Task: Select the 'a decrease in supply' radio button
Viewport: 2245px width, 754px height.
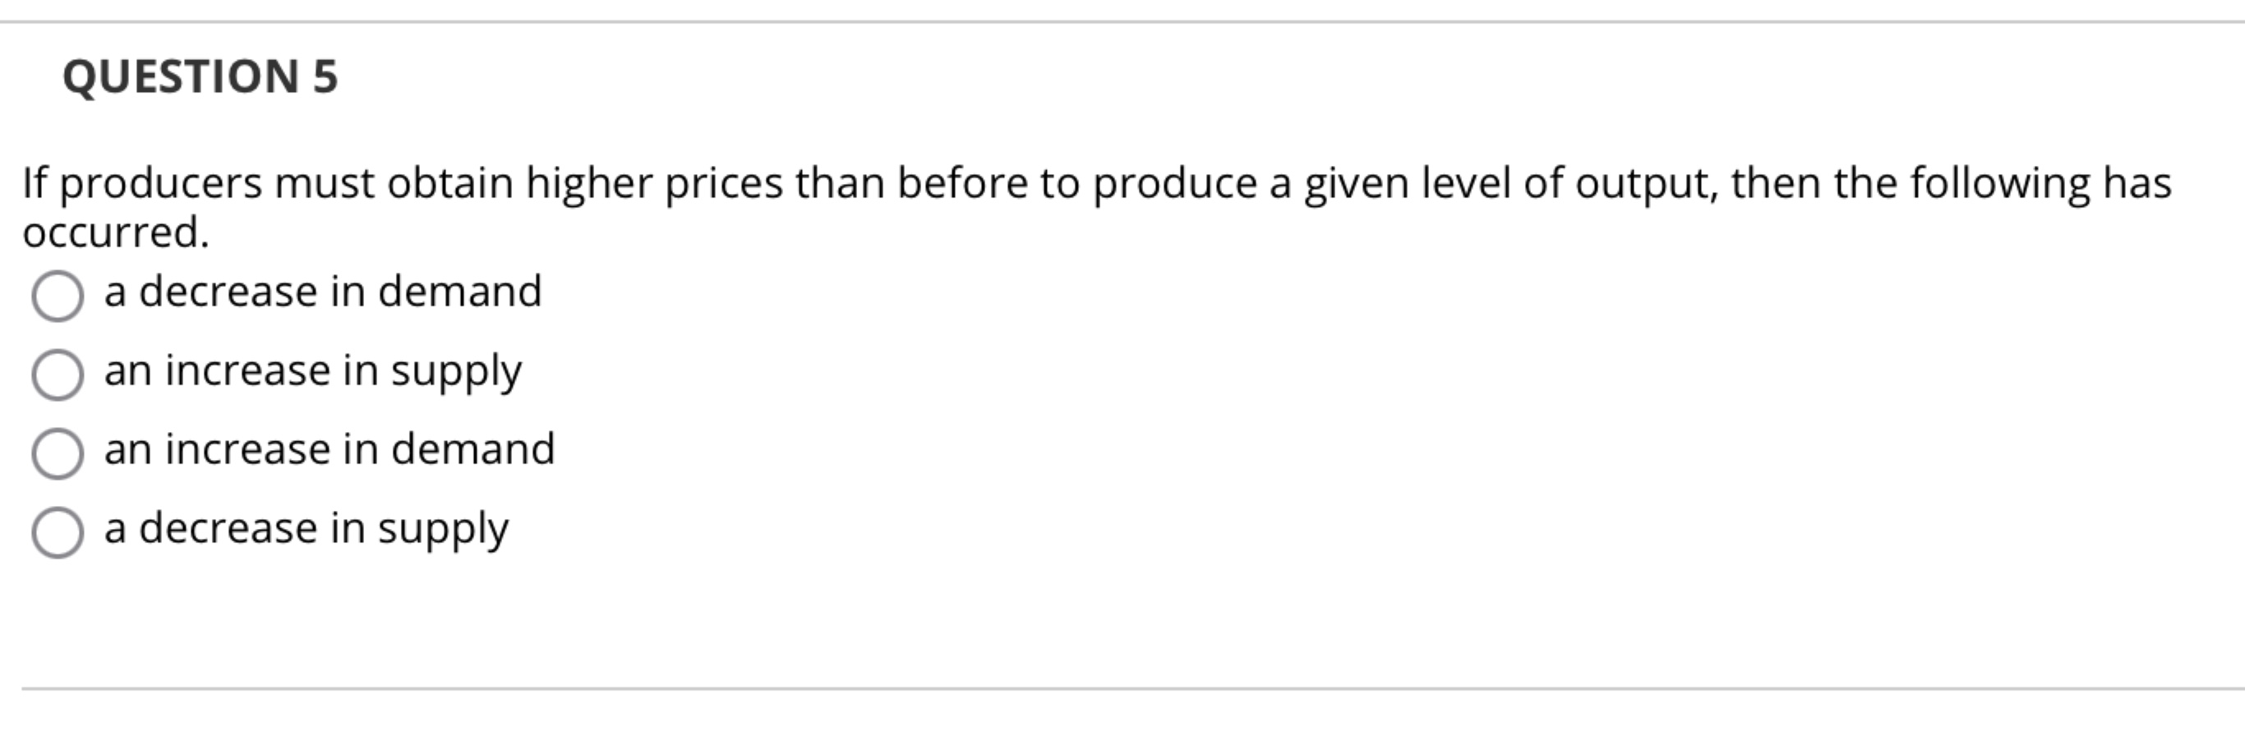Action: [x=58, y=531]
